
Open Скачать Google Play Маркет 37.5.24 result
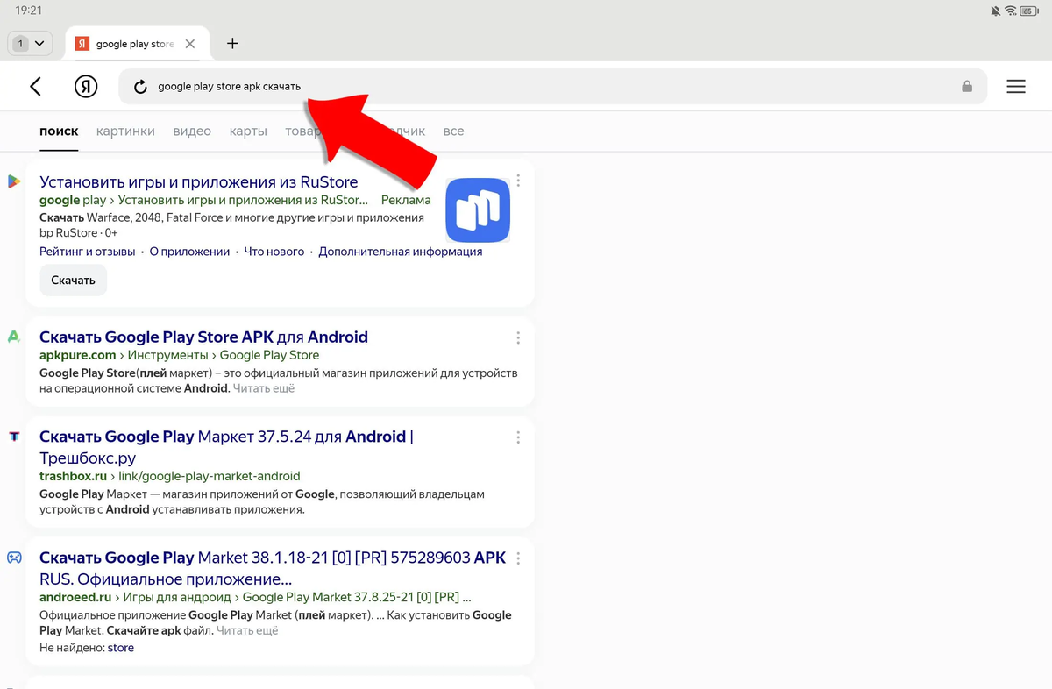tap(226, 447)
